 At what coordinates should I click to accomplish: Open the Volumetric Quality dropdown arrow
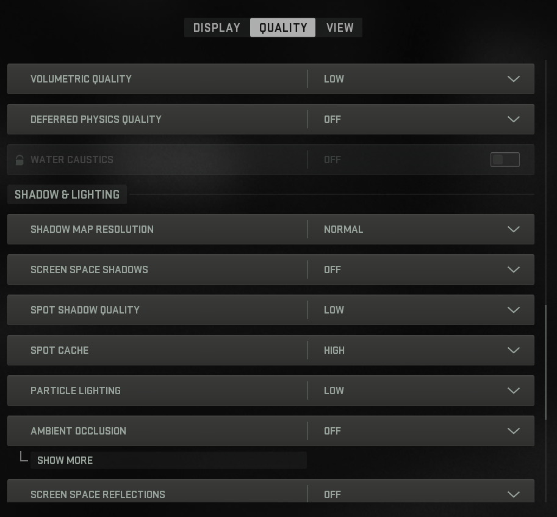click(513, 79)
